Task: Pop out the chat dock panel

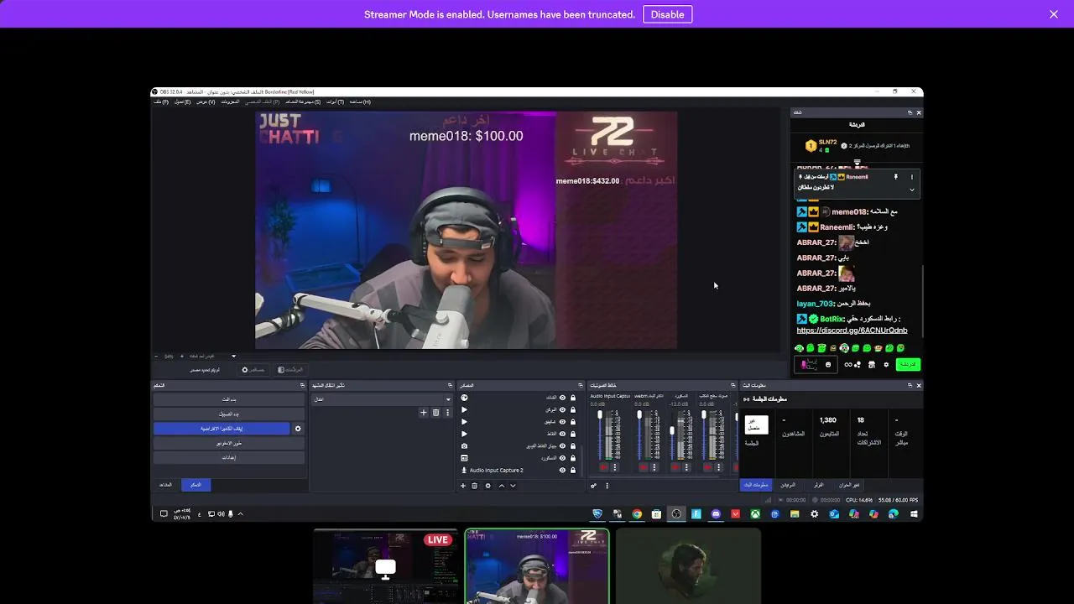Action: 910,112
